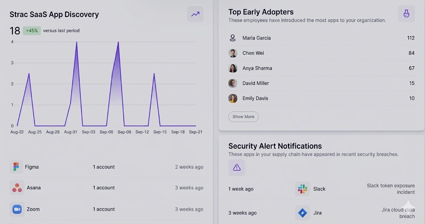Click the Strac SaaS App Discovery title
Image resolution: width=425 pixels, height=224 pixels.
(54, 14)
